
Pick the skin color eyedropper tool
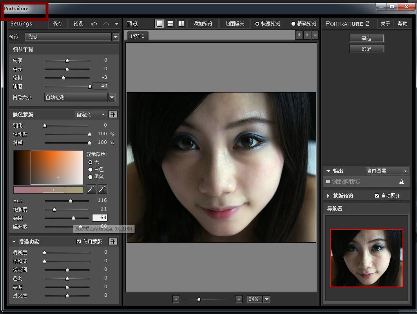point(91,189)
